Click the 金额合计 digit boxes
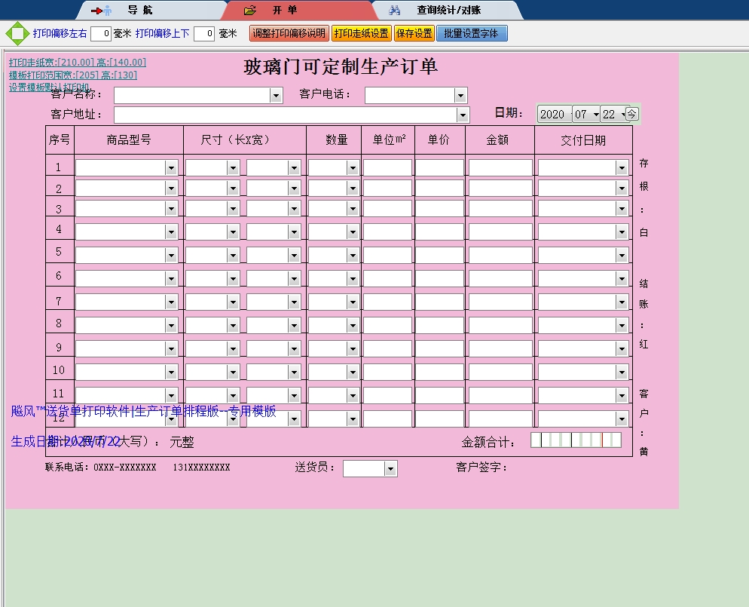This screenshot has height=607, width=749. pos(576,440)
